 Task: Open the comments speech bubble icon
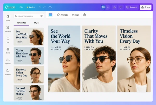click(x=121, y=7)
